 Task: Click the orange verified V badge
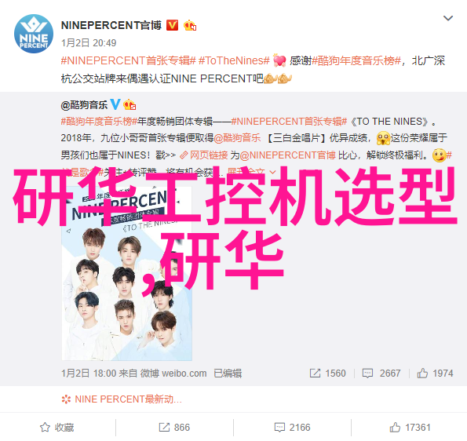tap(172, 25)
